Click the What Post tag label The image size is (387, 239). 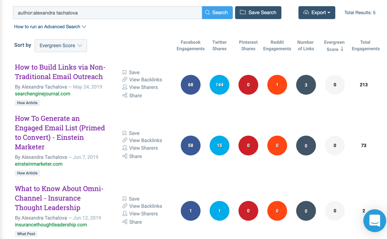click(26, 234)
